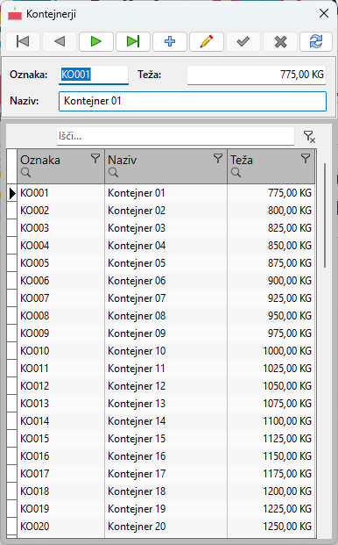This screenshot has width=338, height=545.
Task: Select the row indicator of KO001
Action: pyautogui.click(x=12, y=193)
